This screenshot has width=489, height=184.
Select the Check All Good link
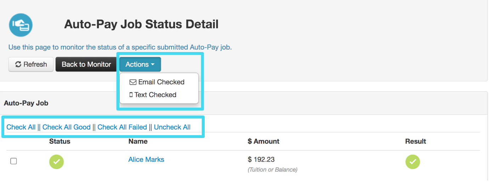click(x=67, y=127)
